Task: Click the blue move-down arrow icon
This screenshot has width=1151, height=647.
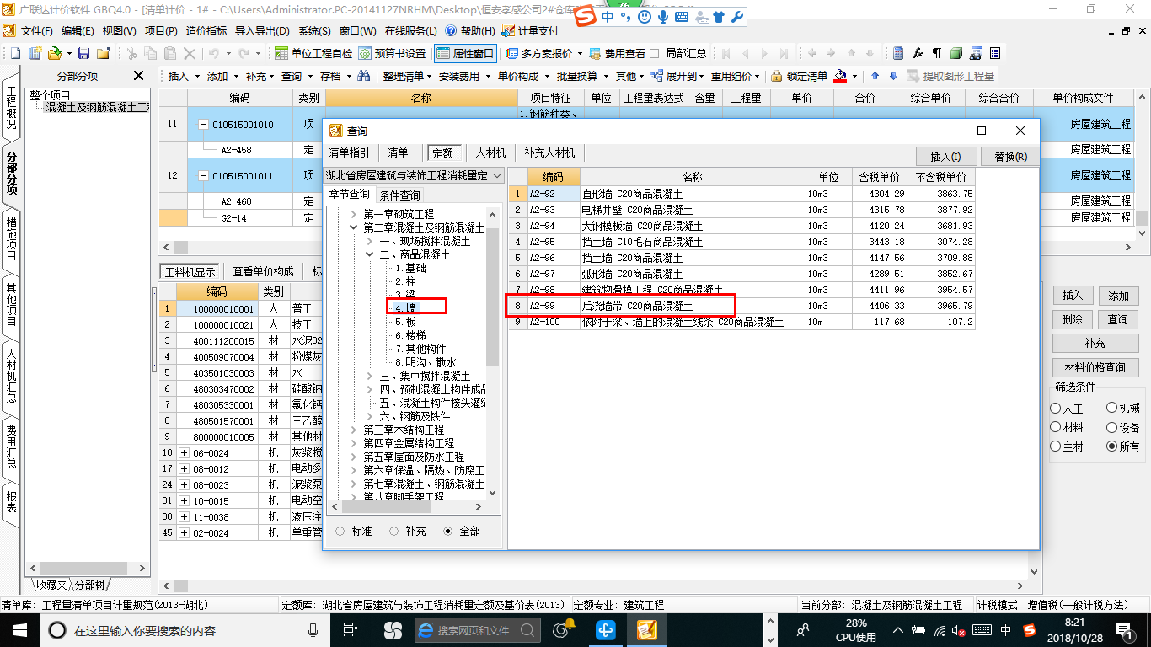Action: click(x=893, y=76)
